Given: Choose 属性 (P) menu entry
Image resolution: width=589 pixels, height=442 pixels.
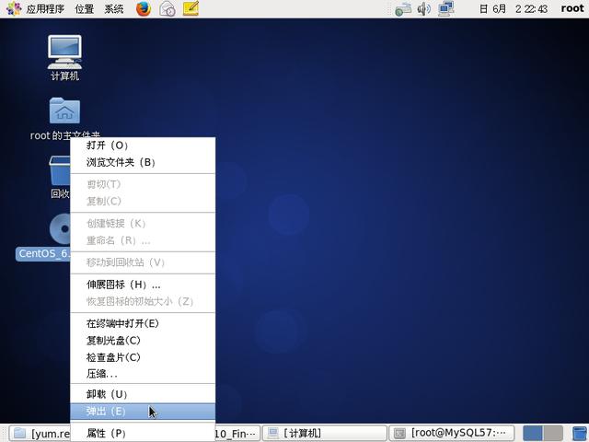Looking at the screenshot, I should pyautogui.click(x=143, y=434).
